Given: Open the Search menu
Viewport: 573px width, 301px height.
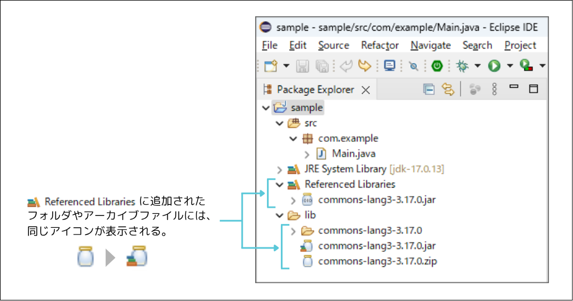Looking at the screenshot, I should [x=477, y=45].
